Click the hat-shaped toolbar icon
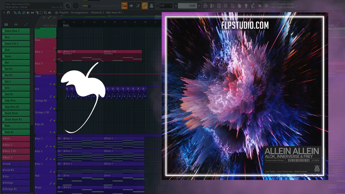The width and height of the screenshot is (345, 194). click(151, 5)
